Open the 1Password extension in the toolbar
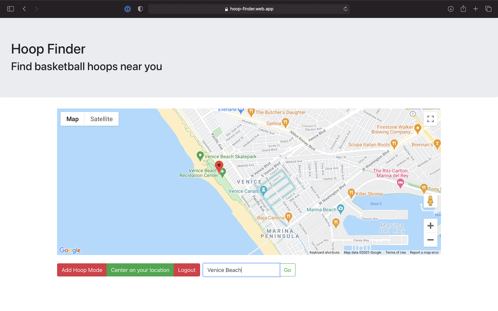 pyautogui.click(x=128, y=9)
